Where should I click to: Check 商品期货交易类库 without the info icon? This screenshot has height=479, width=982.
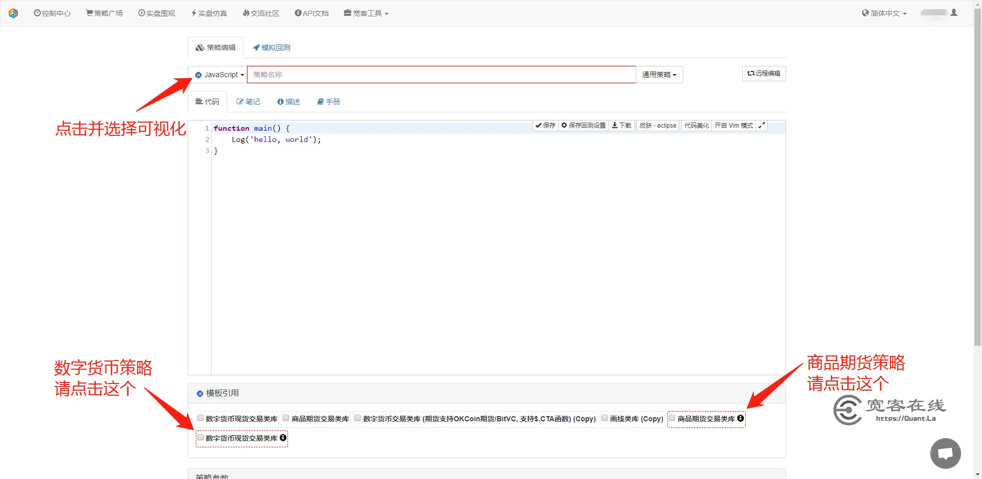coord(286,418)
